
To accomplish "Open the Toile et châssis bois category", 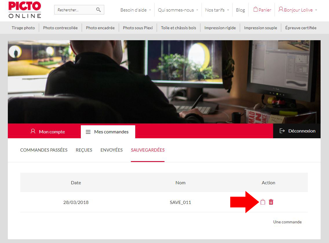I will [x=178, y=28].
